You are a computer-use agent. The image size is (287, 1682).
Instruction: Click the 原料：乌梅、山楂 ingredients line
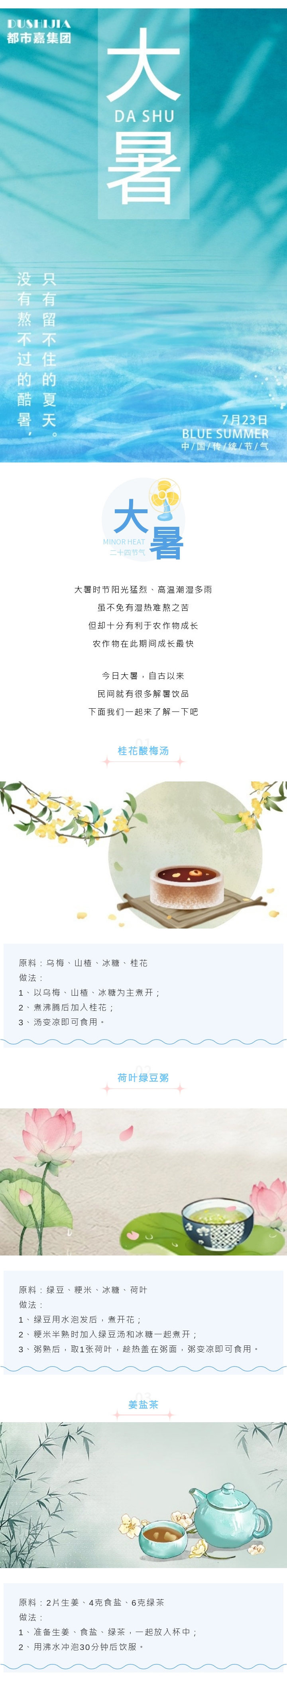coord(83,963)
